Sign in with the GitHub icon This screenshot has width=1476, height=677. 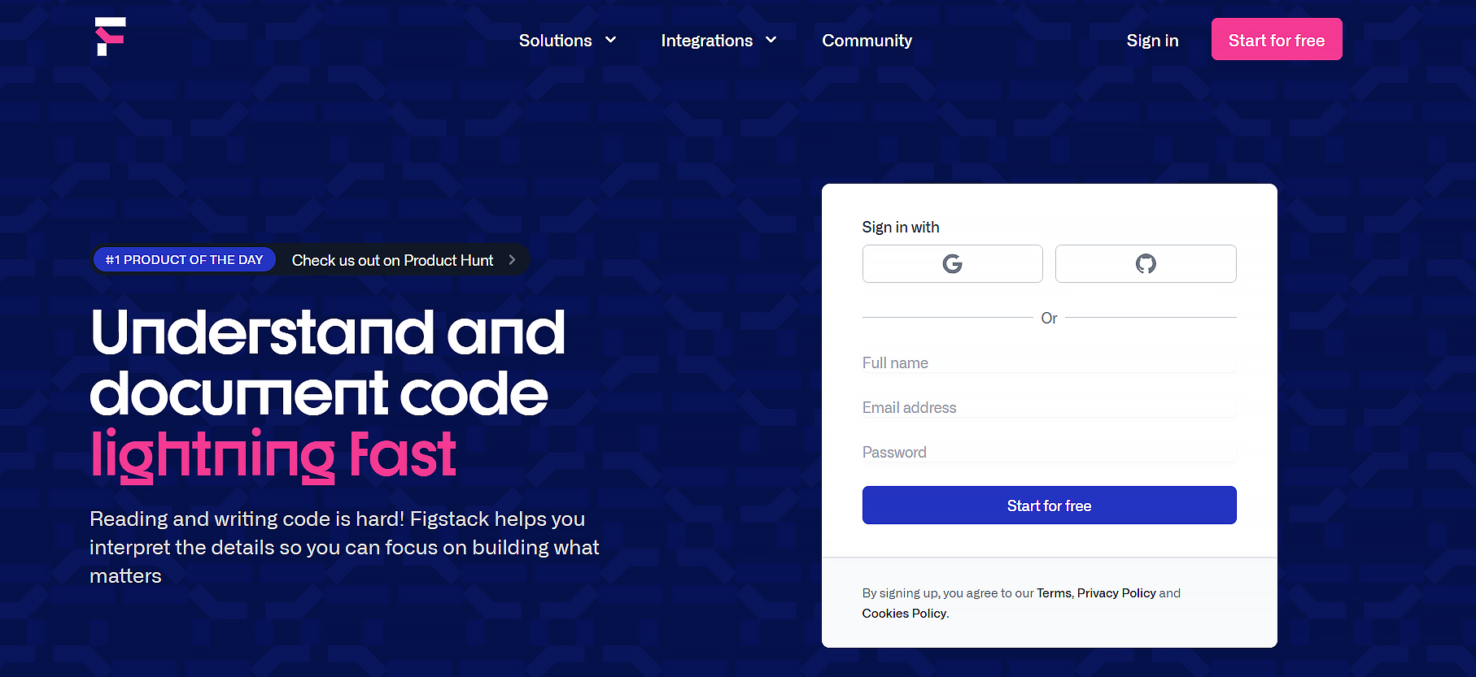(x=1146, y=263)
